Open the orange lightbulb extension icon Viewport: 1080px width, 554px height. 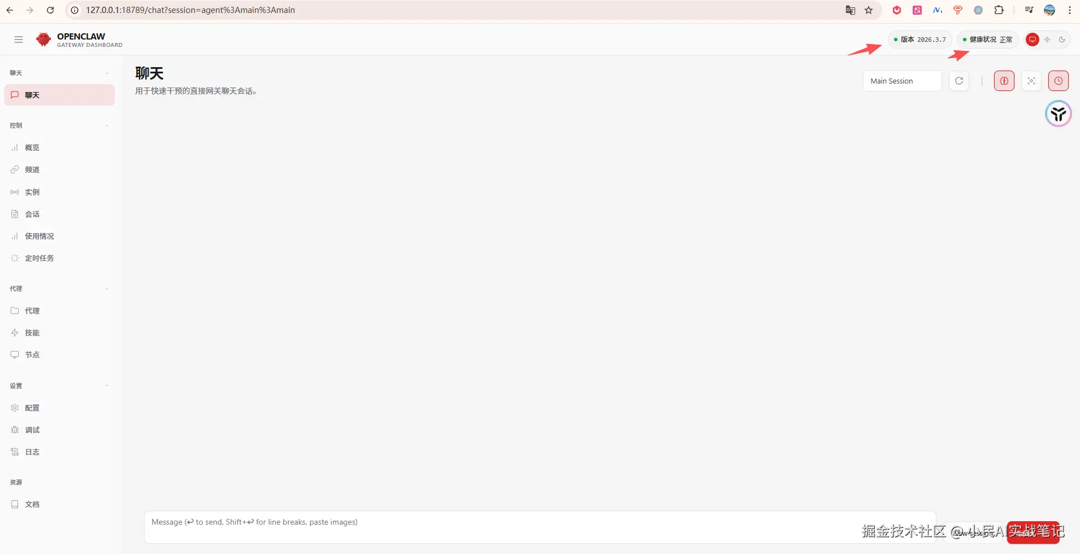tap(958, 10)
